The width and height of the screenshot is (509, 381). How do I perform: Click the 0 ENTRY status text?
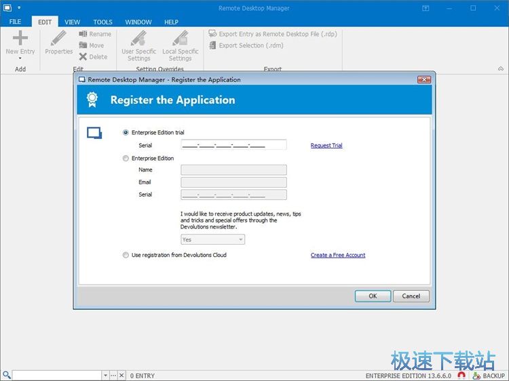143,376
